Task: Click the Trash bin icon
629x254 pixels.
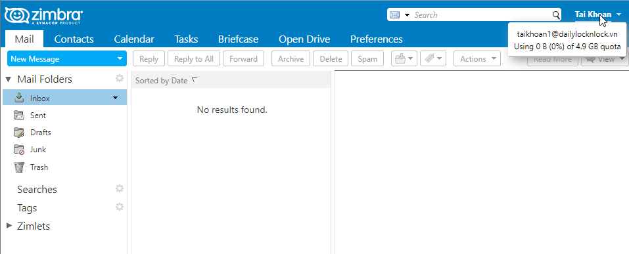Action: pyautogui.click(x=19, y=167)
